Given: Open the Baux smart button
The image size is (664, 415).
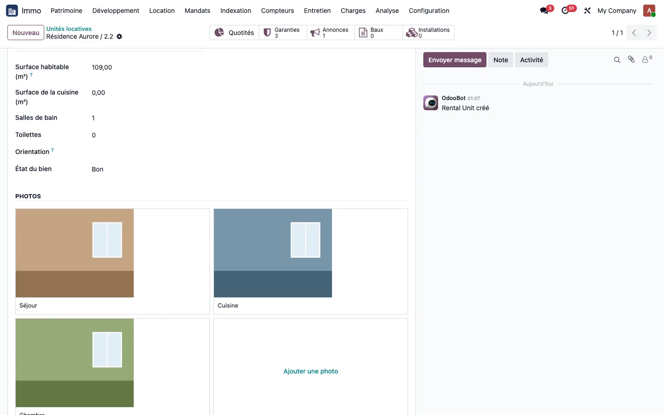Looking at the screenshot, I should 379,33.
